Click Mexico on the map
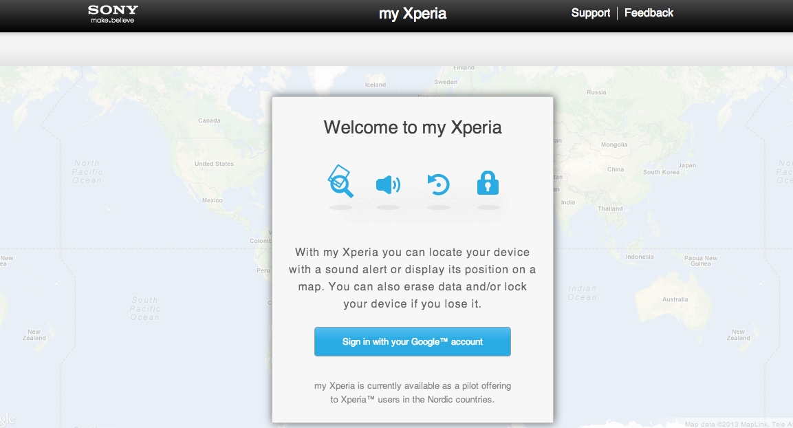Viewport: 793px width, 428px height. pyautogui.click(x=213, y=200)
